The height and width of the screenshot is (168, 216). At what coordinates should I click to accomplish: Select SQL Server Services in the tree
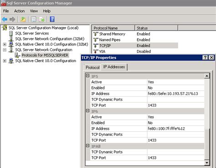(x=32, y=33)
